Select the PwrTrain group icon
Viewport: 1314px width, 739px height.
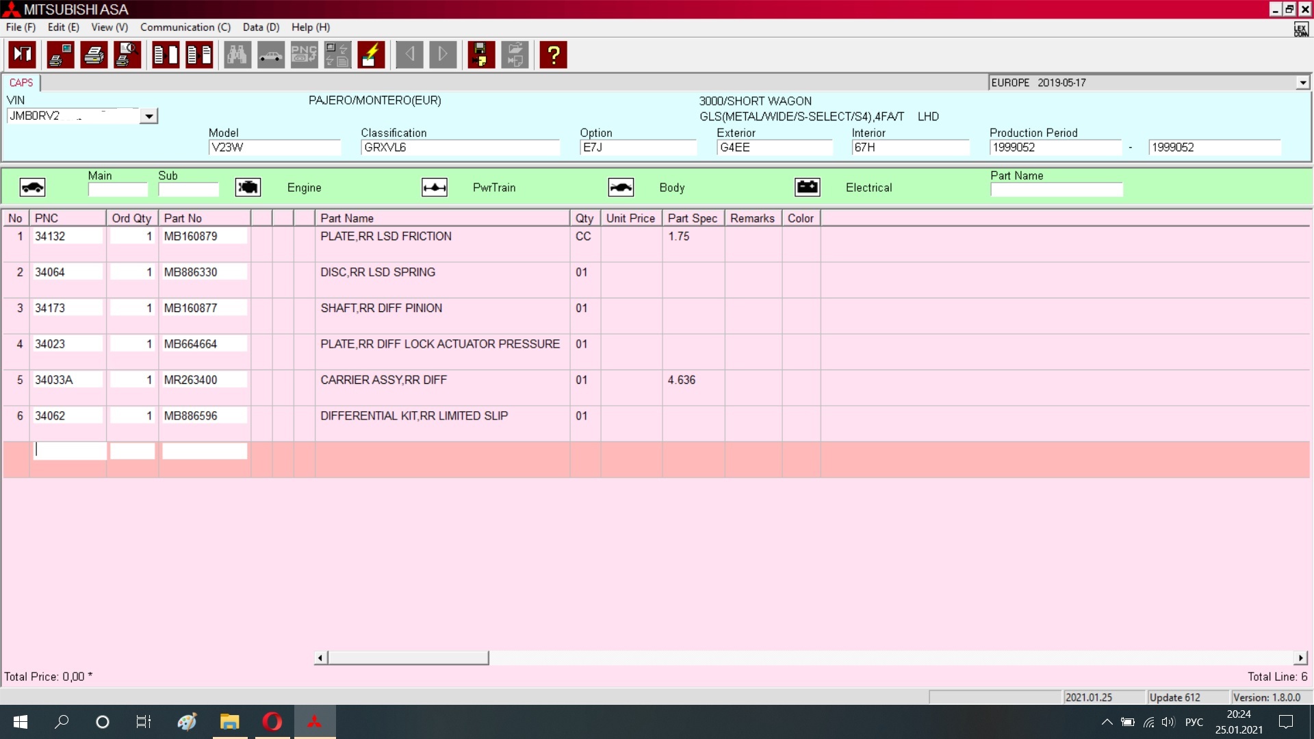tap(435, 187)
